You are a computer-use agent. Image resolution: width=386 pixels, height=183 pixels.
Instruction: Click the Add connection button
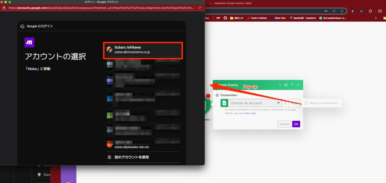click(x=294, y=103)
